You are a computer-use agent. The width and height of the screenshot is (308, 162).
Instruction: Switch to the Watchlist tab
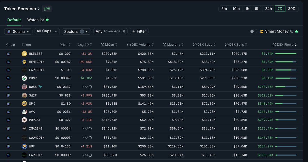36,20
